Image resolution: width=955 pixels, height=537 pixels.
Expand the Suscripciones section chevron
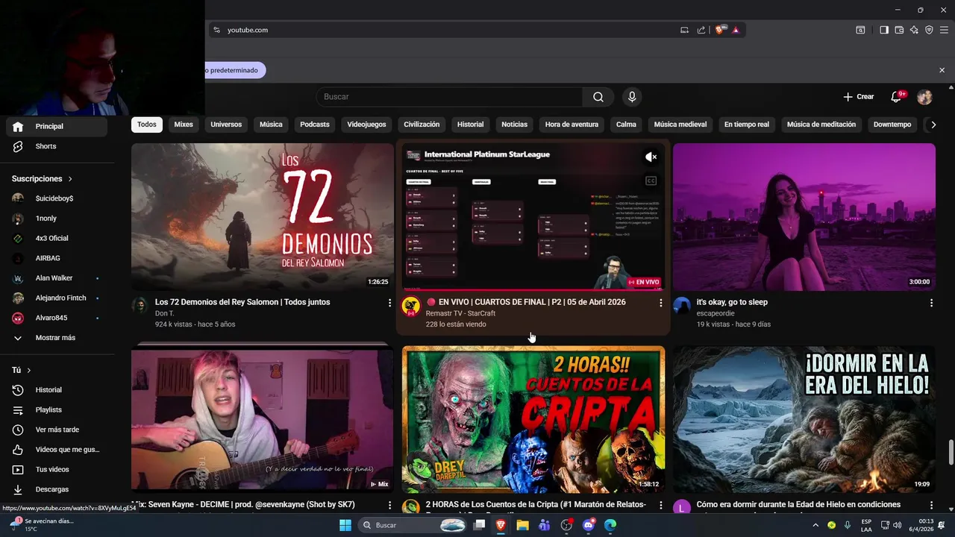[70, 179]
